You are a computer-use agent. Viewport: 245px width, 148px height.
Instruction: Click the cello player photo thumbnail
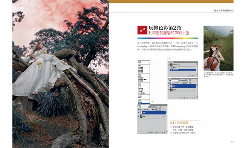[x=219, y=48]
